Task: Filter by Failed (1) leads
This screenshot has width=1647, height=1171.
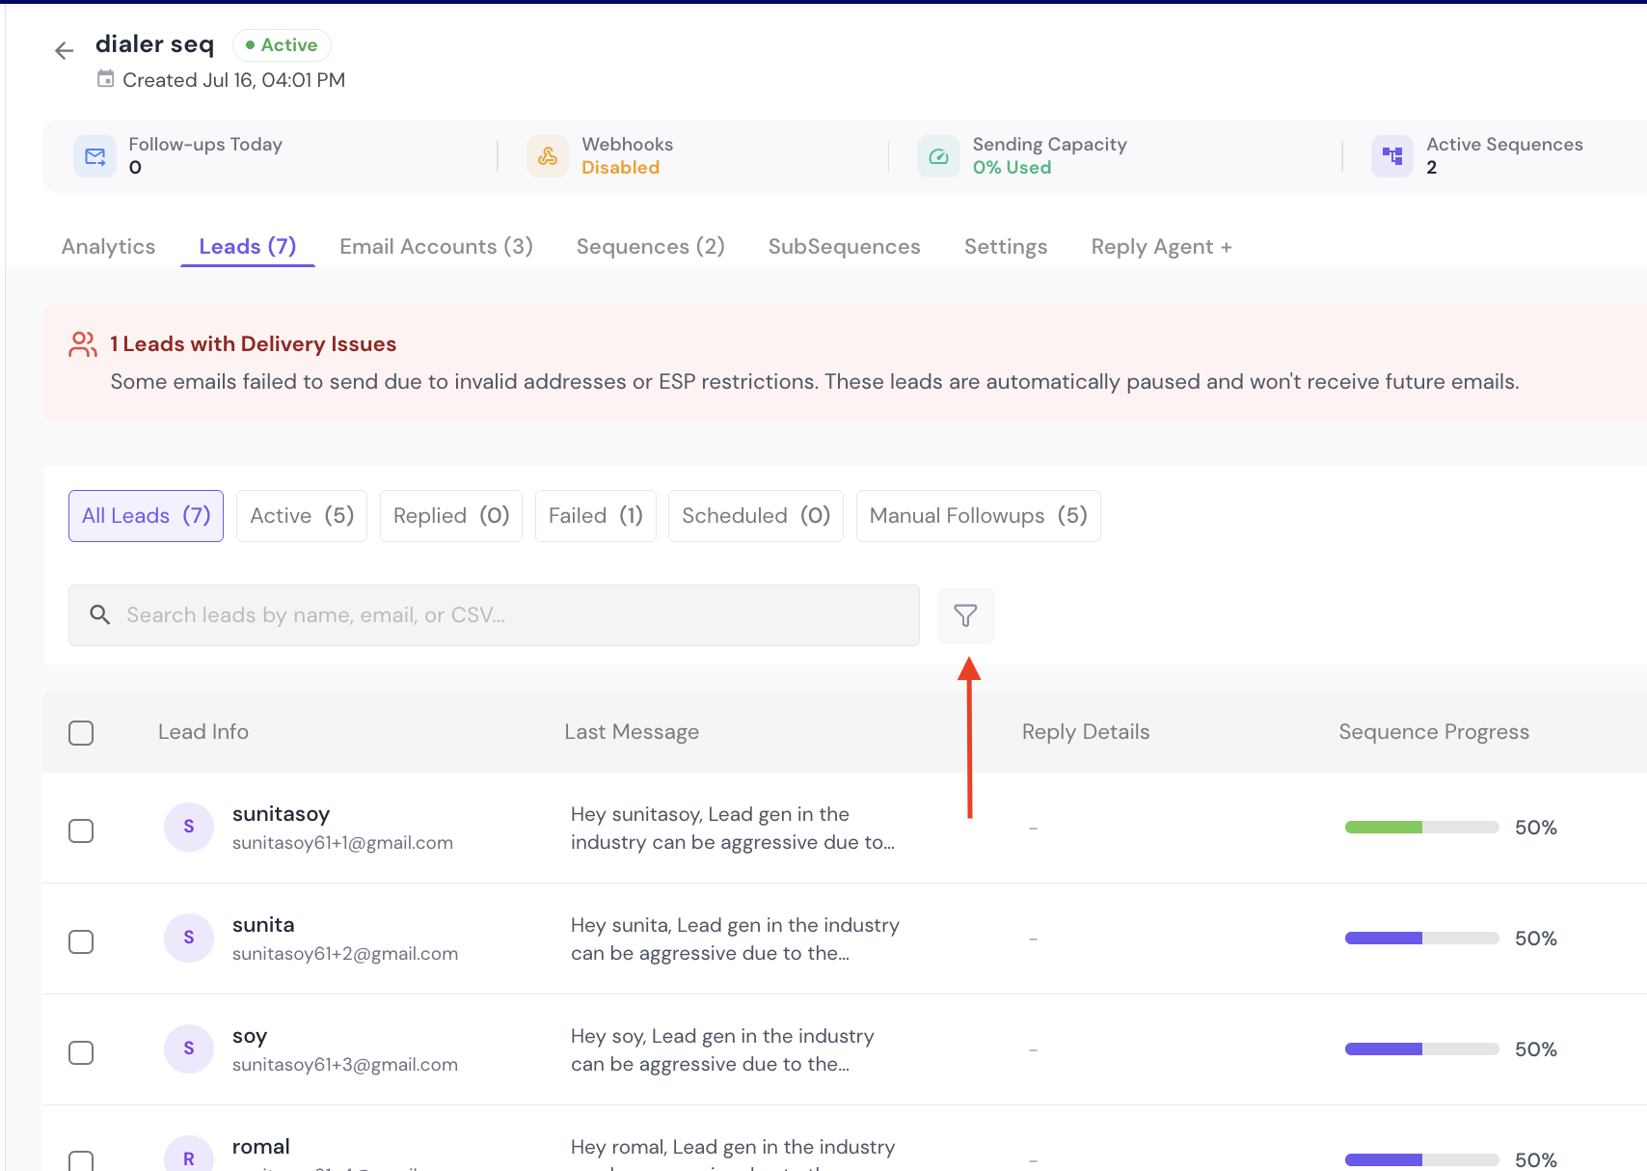Action: pyautogui.click(x=596, y=516)
